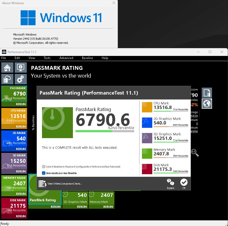This screenshot has height=226, width=228.
Task: Click the blue 2D Graphics Mark icon
Action: click(147, 122)
